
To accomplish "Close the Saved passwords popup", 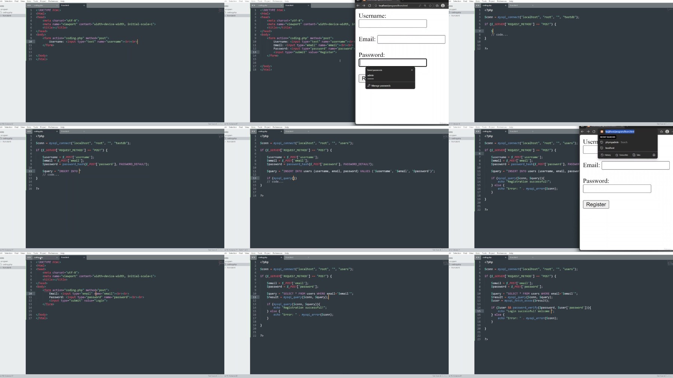I will pyautogui.click(x=412, y=70).
